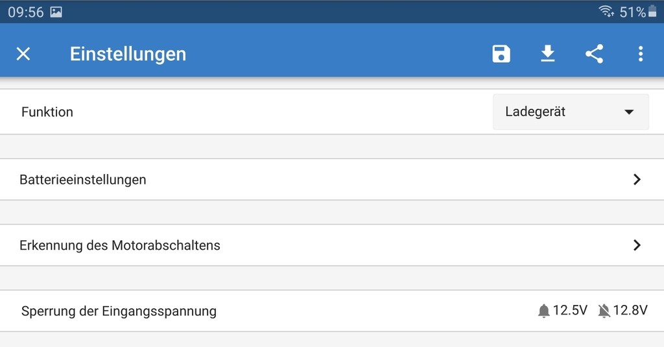664x347 pixels.
Task: Load settings with the download arrow icon
Action: [548, 54]
